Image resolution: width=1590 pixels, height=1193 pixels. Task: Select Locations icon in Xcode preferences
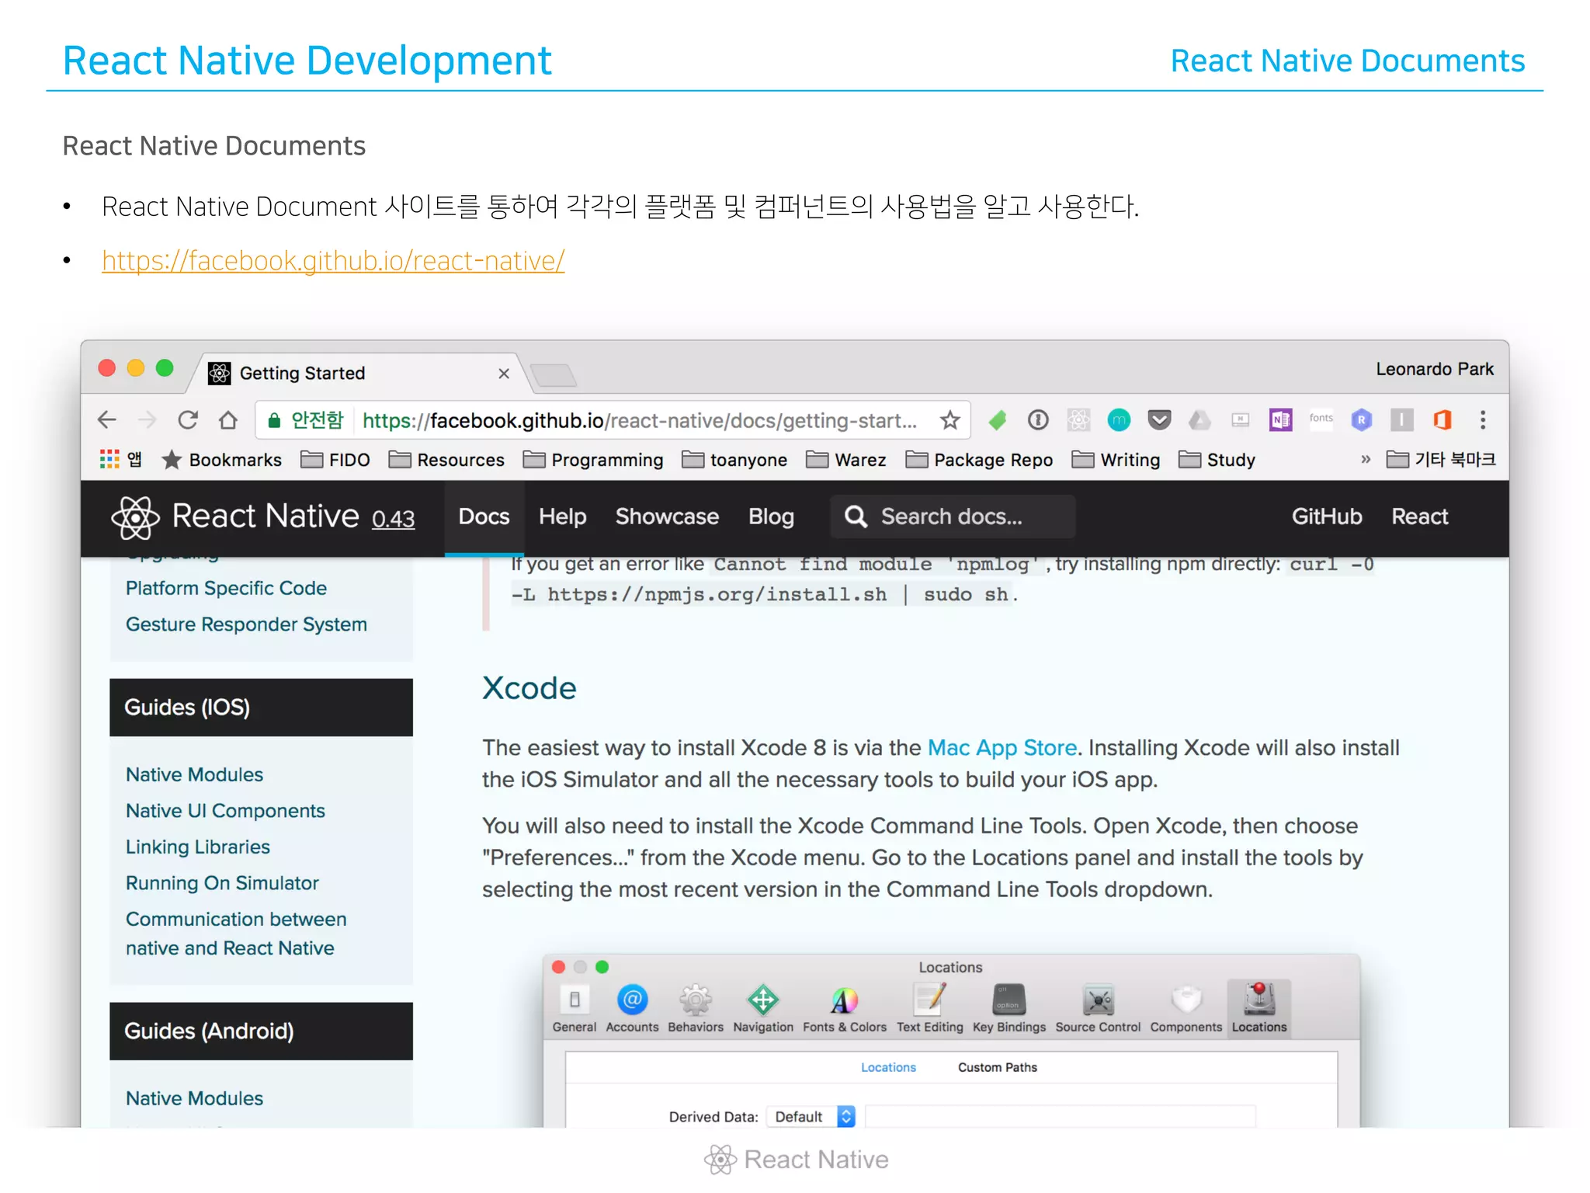click(x=1259, y=1009)
